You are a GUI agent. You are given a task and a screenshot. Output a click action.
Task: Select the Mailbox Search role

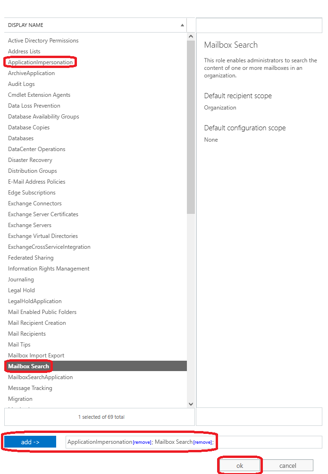(28, 366)
